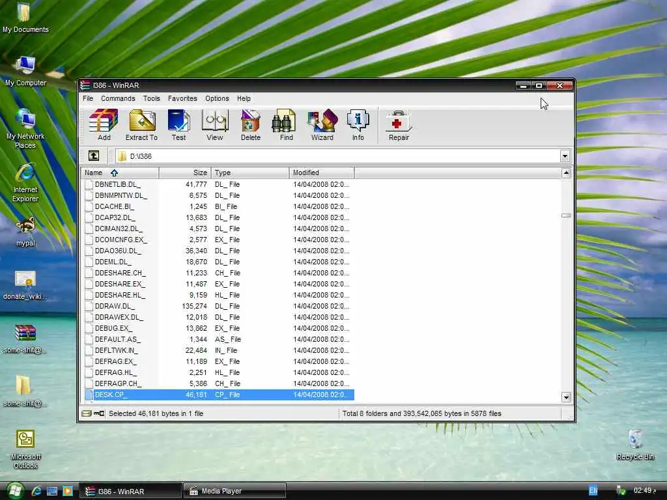667x500 pixels.
Task: Sort list by Type column header
Action: [x=250, y=173]
